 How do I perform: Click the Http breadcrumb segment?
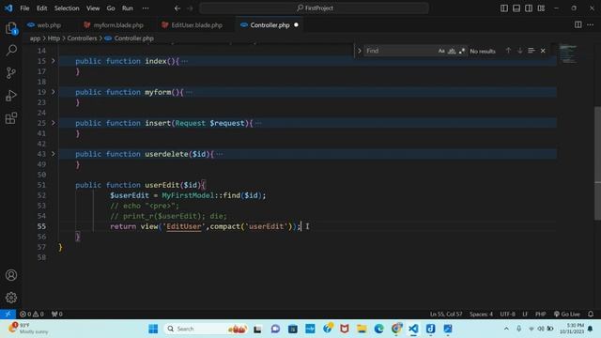[54, 38]
